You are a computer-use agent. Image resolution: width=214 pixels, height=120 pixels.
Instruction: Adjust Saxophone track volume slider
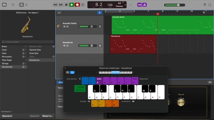(x=88, y=46)
